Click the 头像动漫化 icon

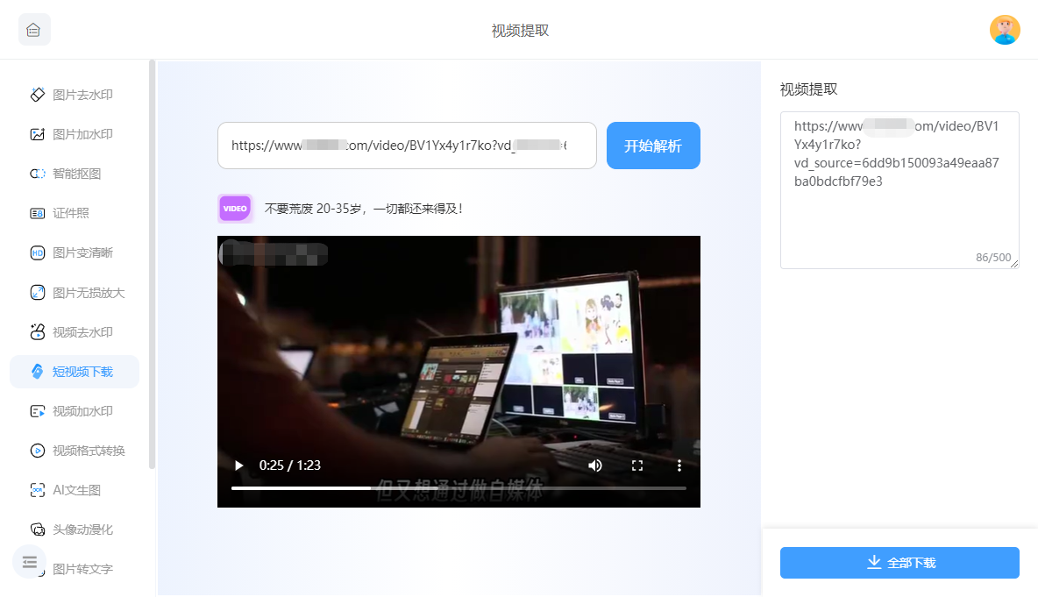point(38,529)
